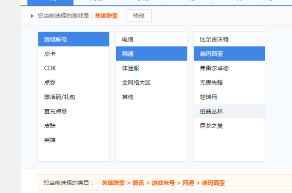Pick 巨龙之巢 server
This screenshot has height=193, width=292.
(229, 125)
